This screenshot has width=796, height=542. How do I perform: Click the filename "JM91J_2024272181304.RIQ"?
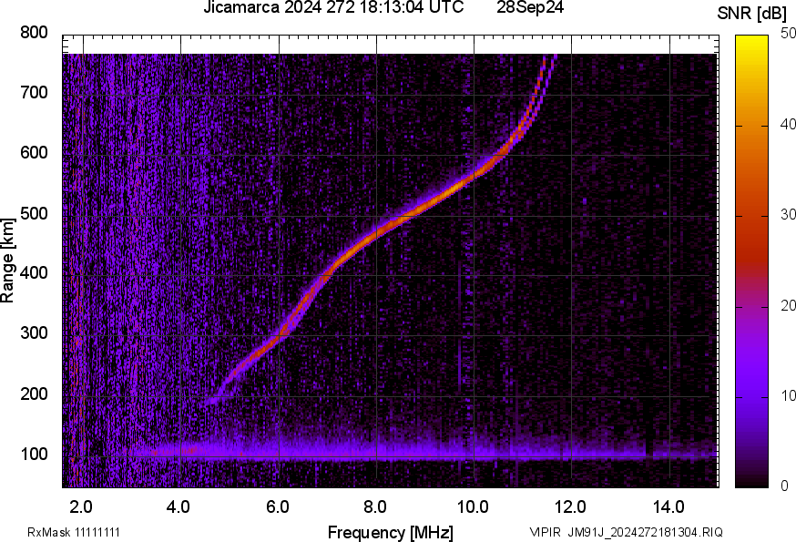[x=645, y=532]
